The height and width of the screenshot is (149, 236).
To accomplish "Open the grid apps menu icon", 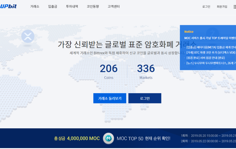I will [x=235, y=7].
